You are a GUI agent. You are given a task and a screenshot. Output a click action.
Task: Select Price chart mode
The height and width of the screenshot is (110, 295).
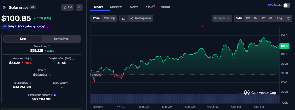[96, 18]
